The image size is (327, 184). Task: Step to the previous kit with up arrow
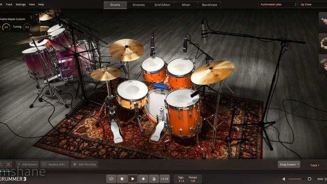click(36, 15)
